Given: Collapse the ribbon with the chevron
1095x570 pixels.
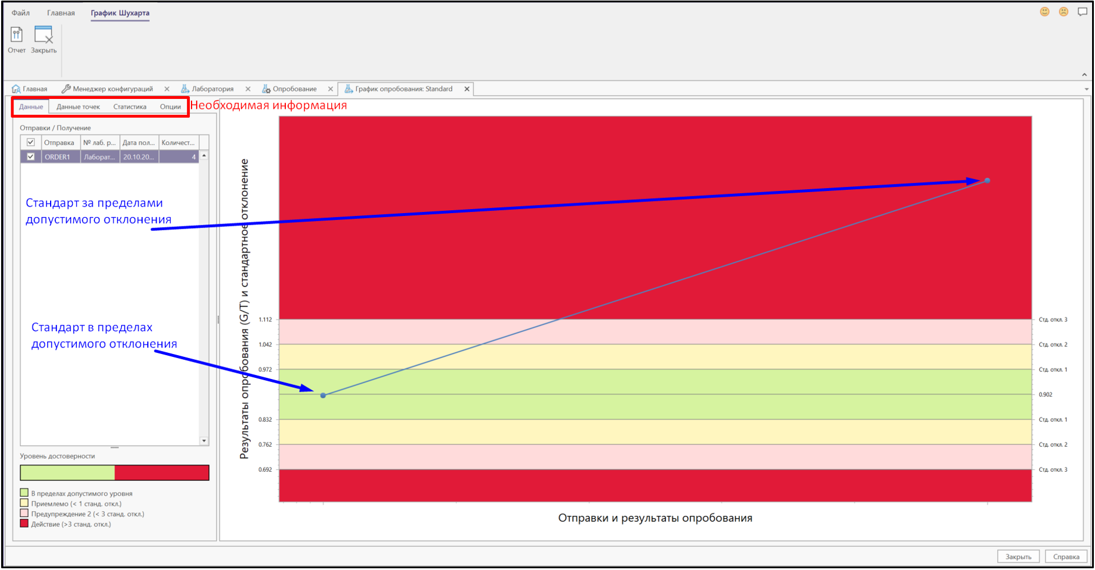Looking at the screenshot, I should (1084, 75).
